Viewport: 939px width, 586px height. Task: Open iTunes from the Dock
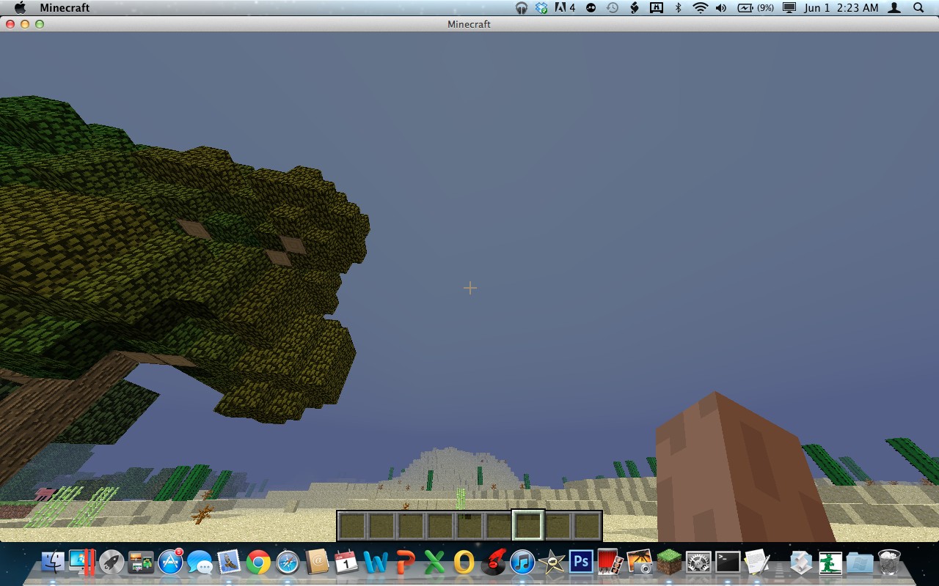522,563
